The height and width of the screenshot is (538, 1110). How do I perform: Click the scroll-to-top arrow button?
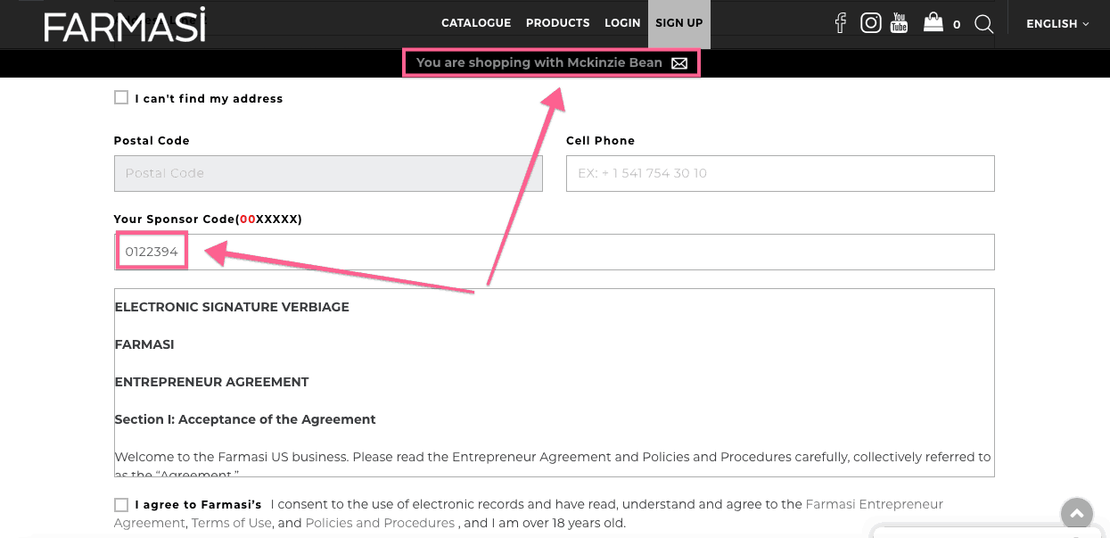(1076, 513)
